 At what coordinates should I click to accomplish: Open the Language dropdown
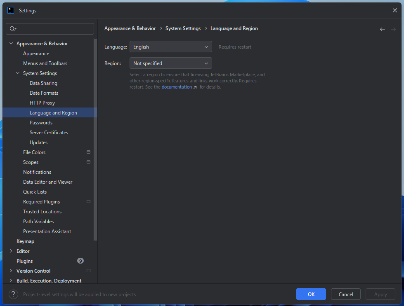170,47
